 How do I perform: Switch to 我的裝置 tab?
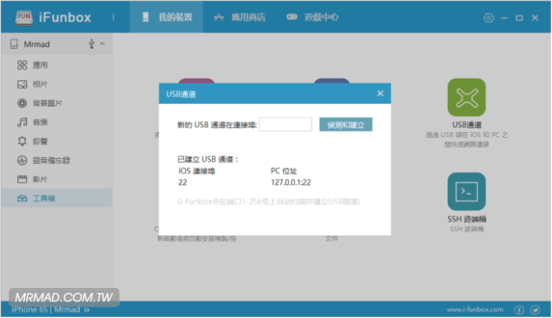[167, 17]
